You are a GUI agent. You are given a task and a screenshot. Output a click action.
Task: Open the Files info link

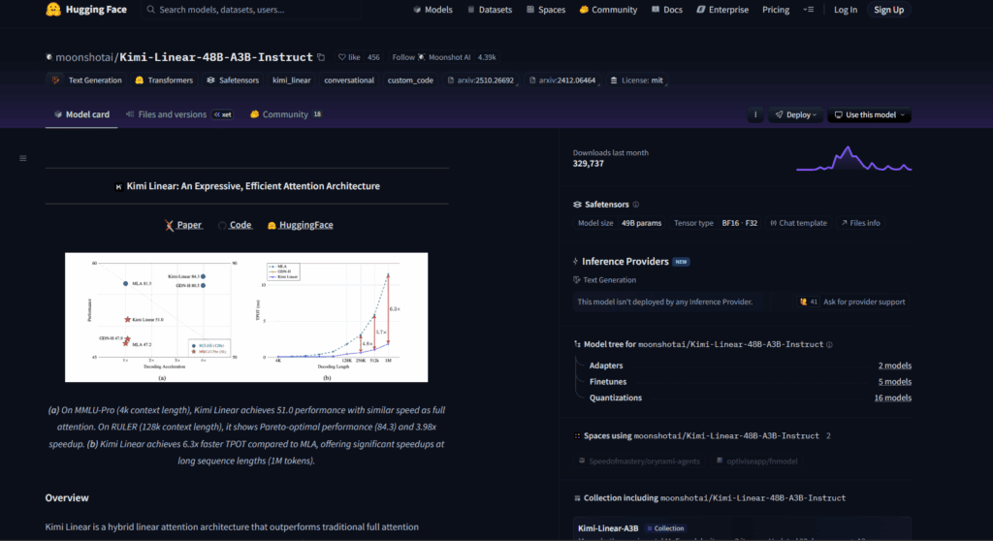[861, 223]
